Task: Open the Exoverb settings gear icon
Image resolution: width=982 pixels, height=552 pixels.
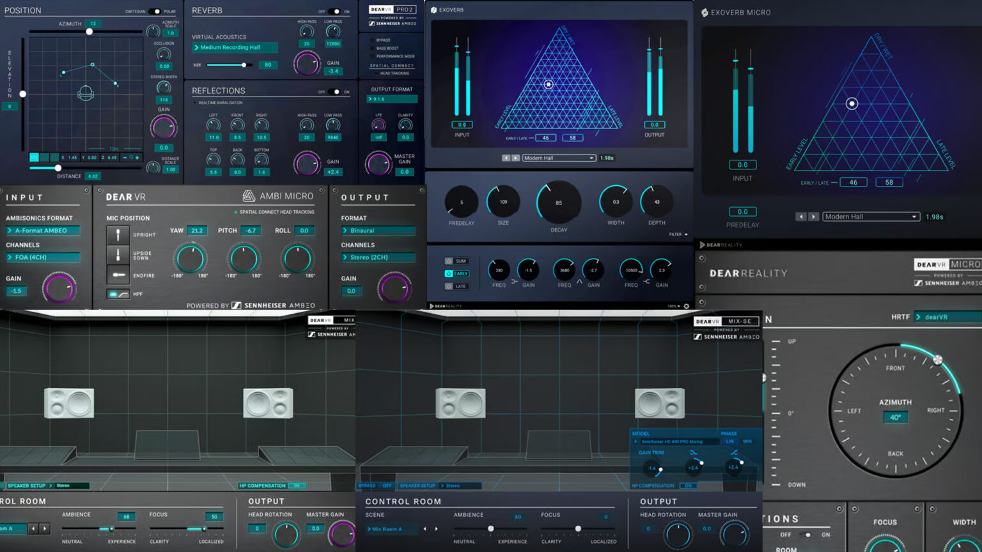Action: (x=686, y=305)
